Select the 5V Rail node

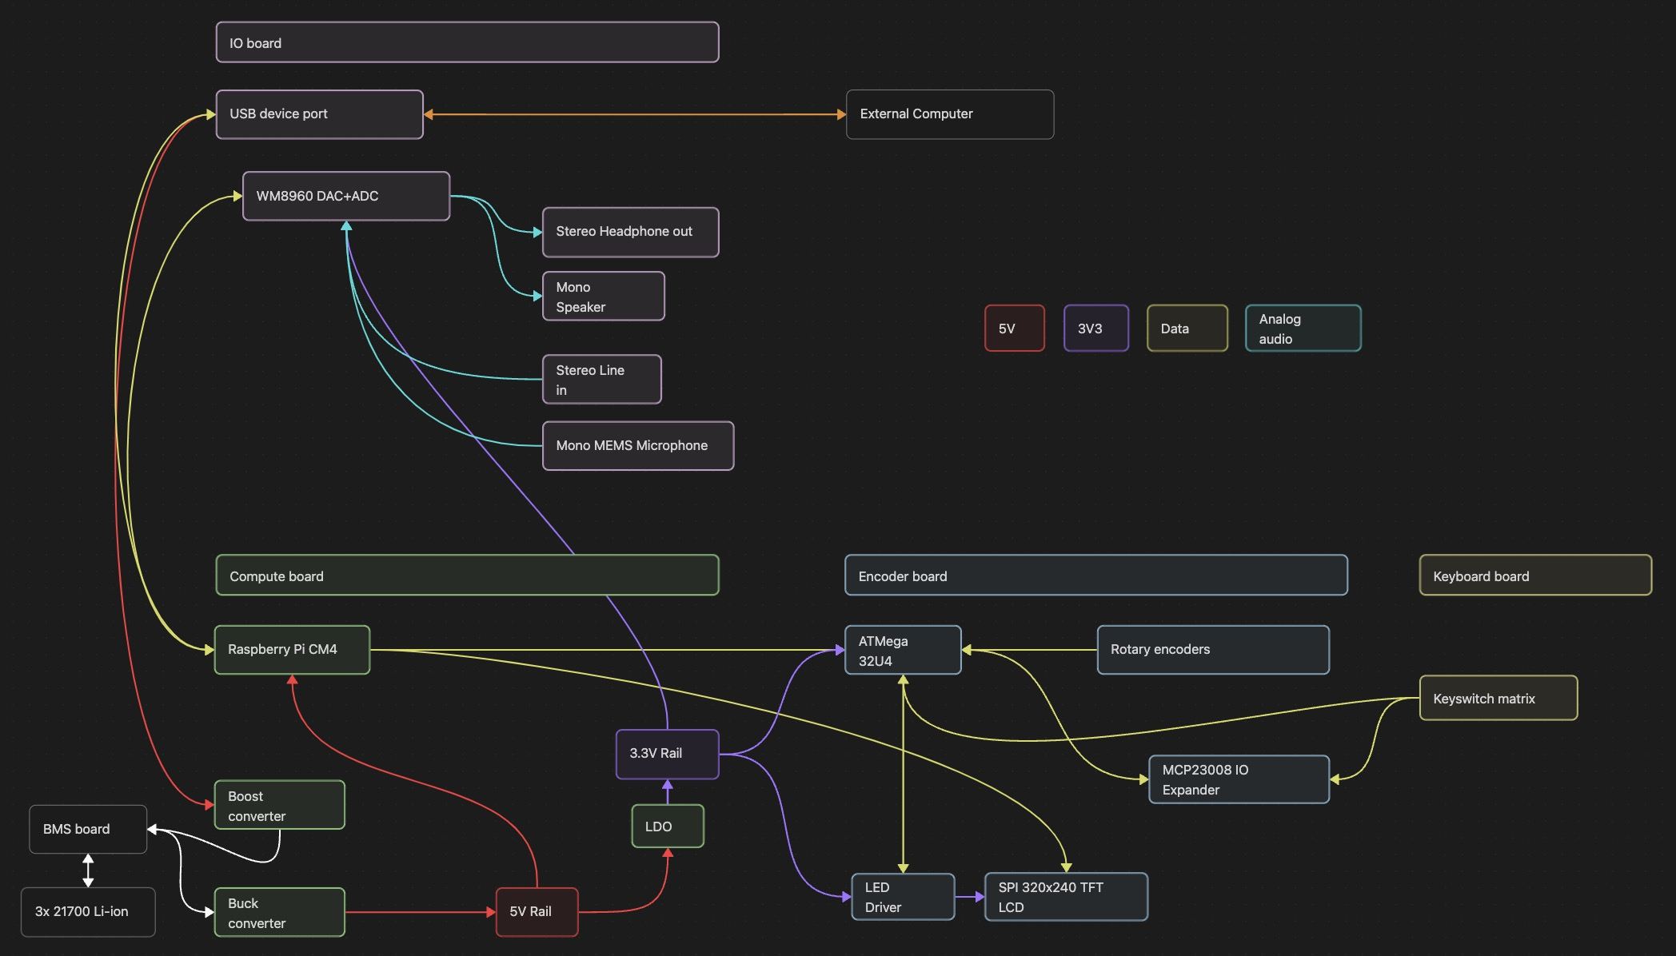click(537, 912)
